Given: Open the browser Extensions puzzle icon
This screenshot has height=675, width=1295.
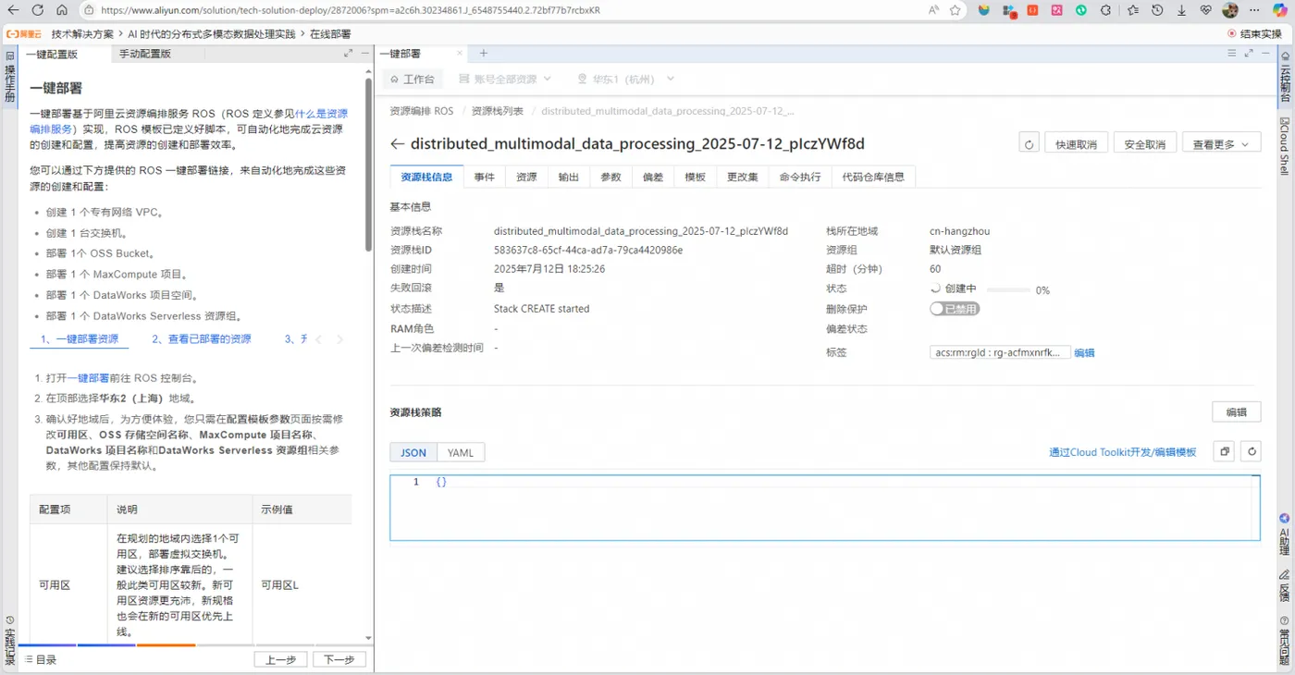Looking at the screenshot, I should click(1105, 10).
